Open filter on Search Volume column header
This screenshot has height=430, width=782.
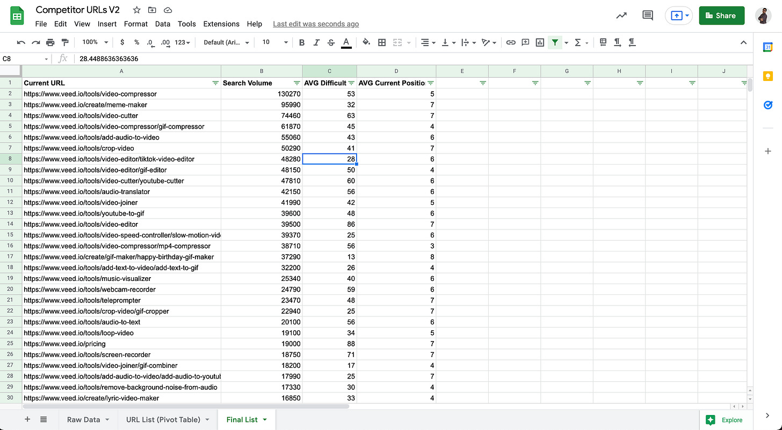[x=296, y=83]
